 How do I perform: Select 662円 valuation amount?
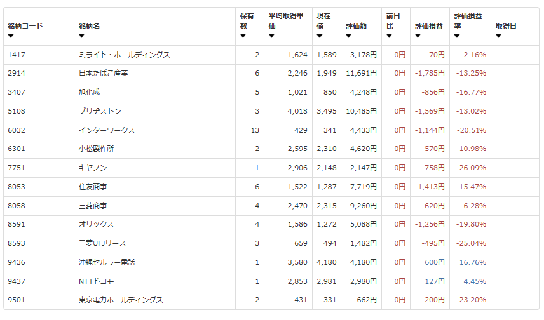(366, 300)
